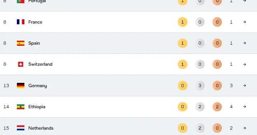Select the Switzerland country name
This screenshot has height=135, width=257.
click(40, 64)
